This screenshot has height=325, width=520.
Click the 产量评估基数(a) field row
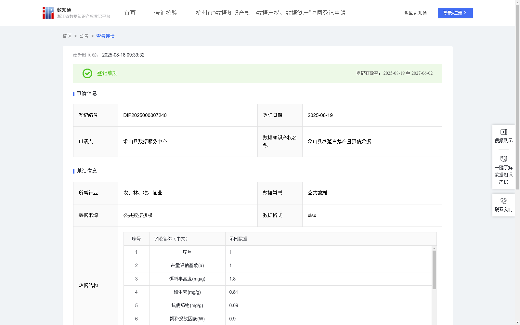(x=278, y=266)
